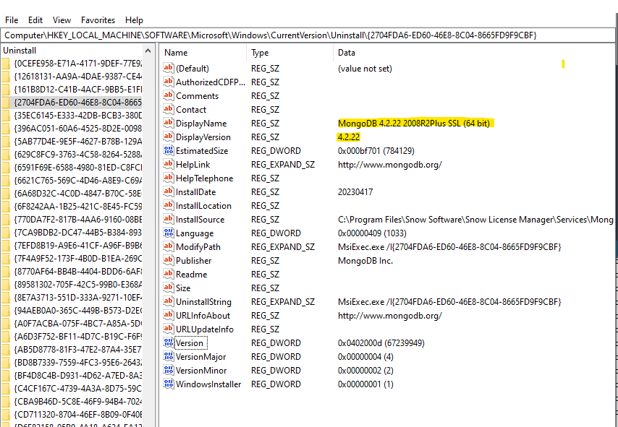This screenshot has height=427, width=618.
Task: Select the {770DA7F2-817B-4AA6 registry key
Action: click(x=77, y=220)
